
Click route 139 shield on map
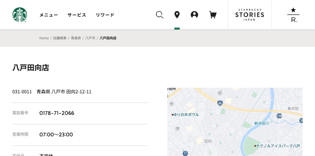coord(279,116)
